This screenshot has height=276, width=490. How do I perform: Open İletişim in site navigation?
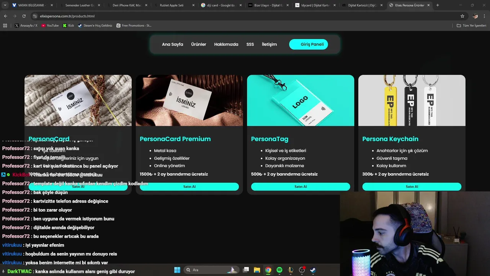point(269,44)
